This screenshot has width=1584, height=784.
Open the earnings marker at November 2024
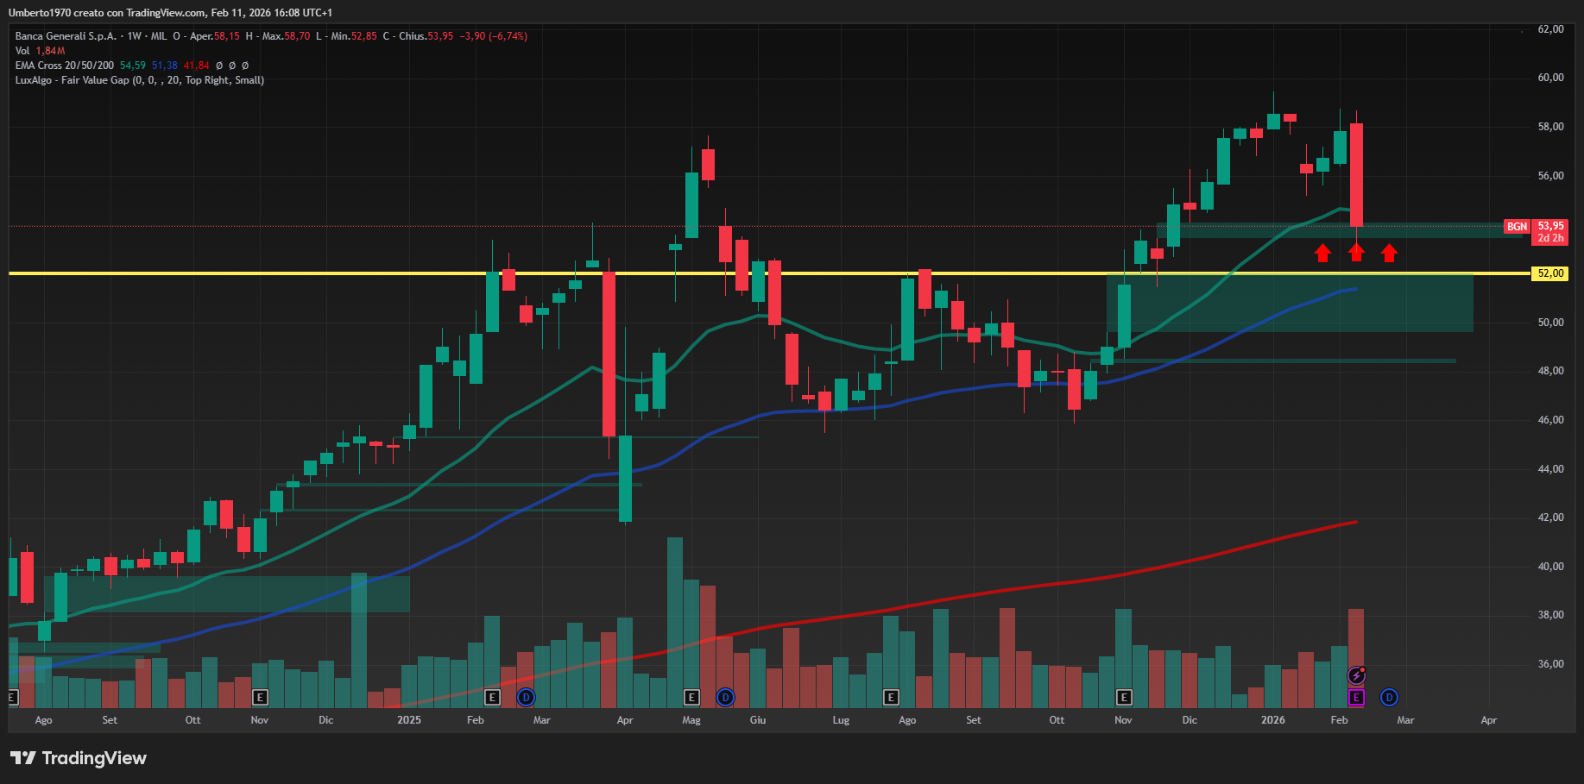260,697
